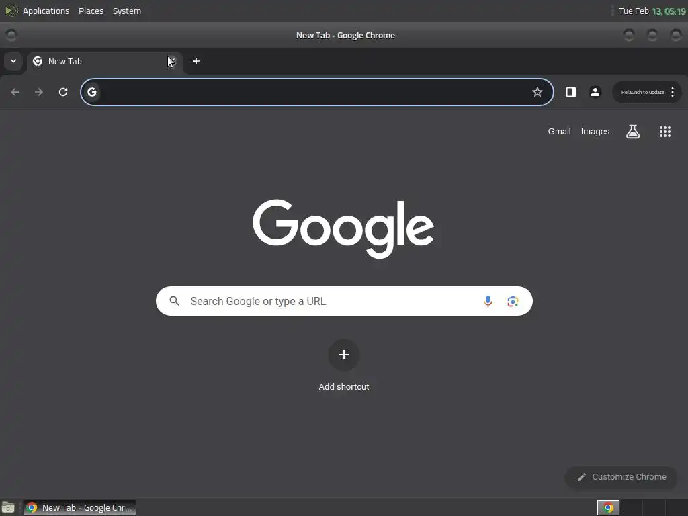Click the date and time clock
The height and width of the screenshot is (516, 688).
click(652, 11)
